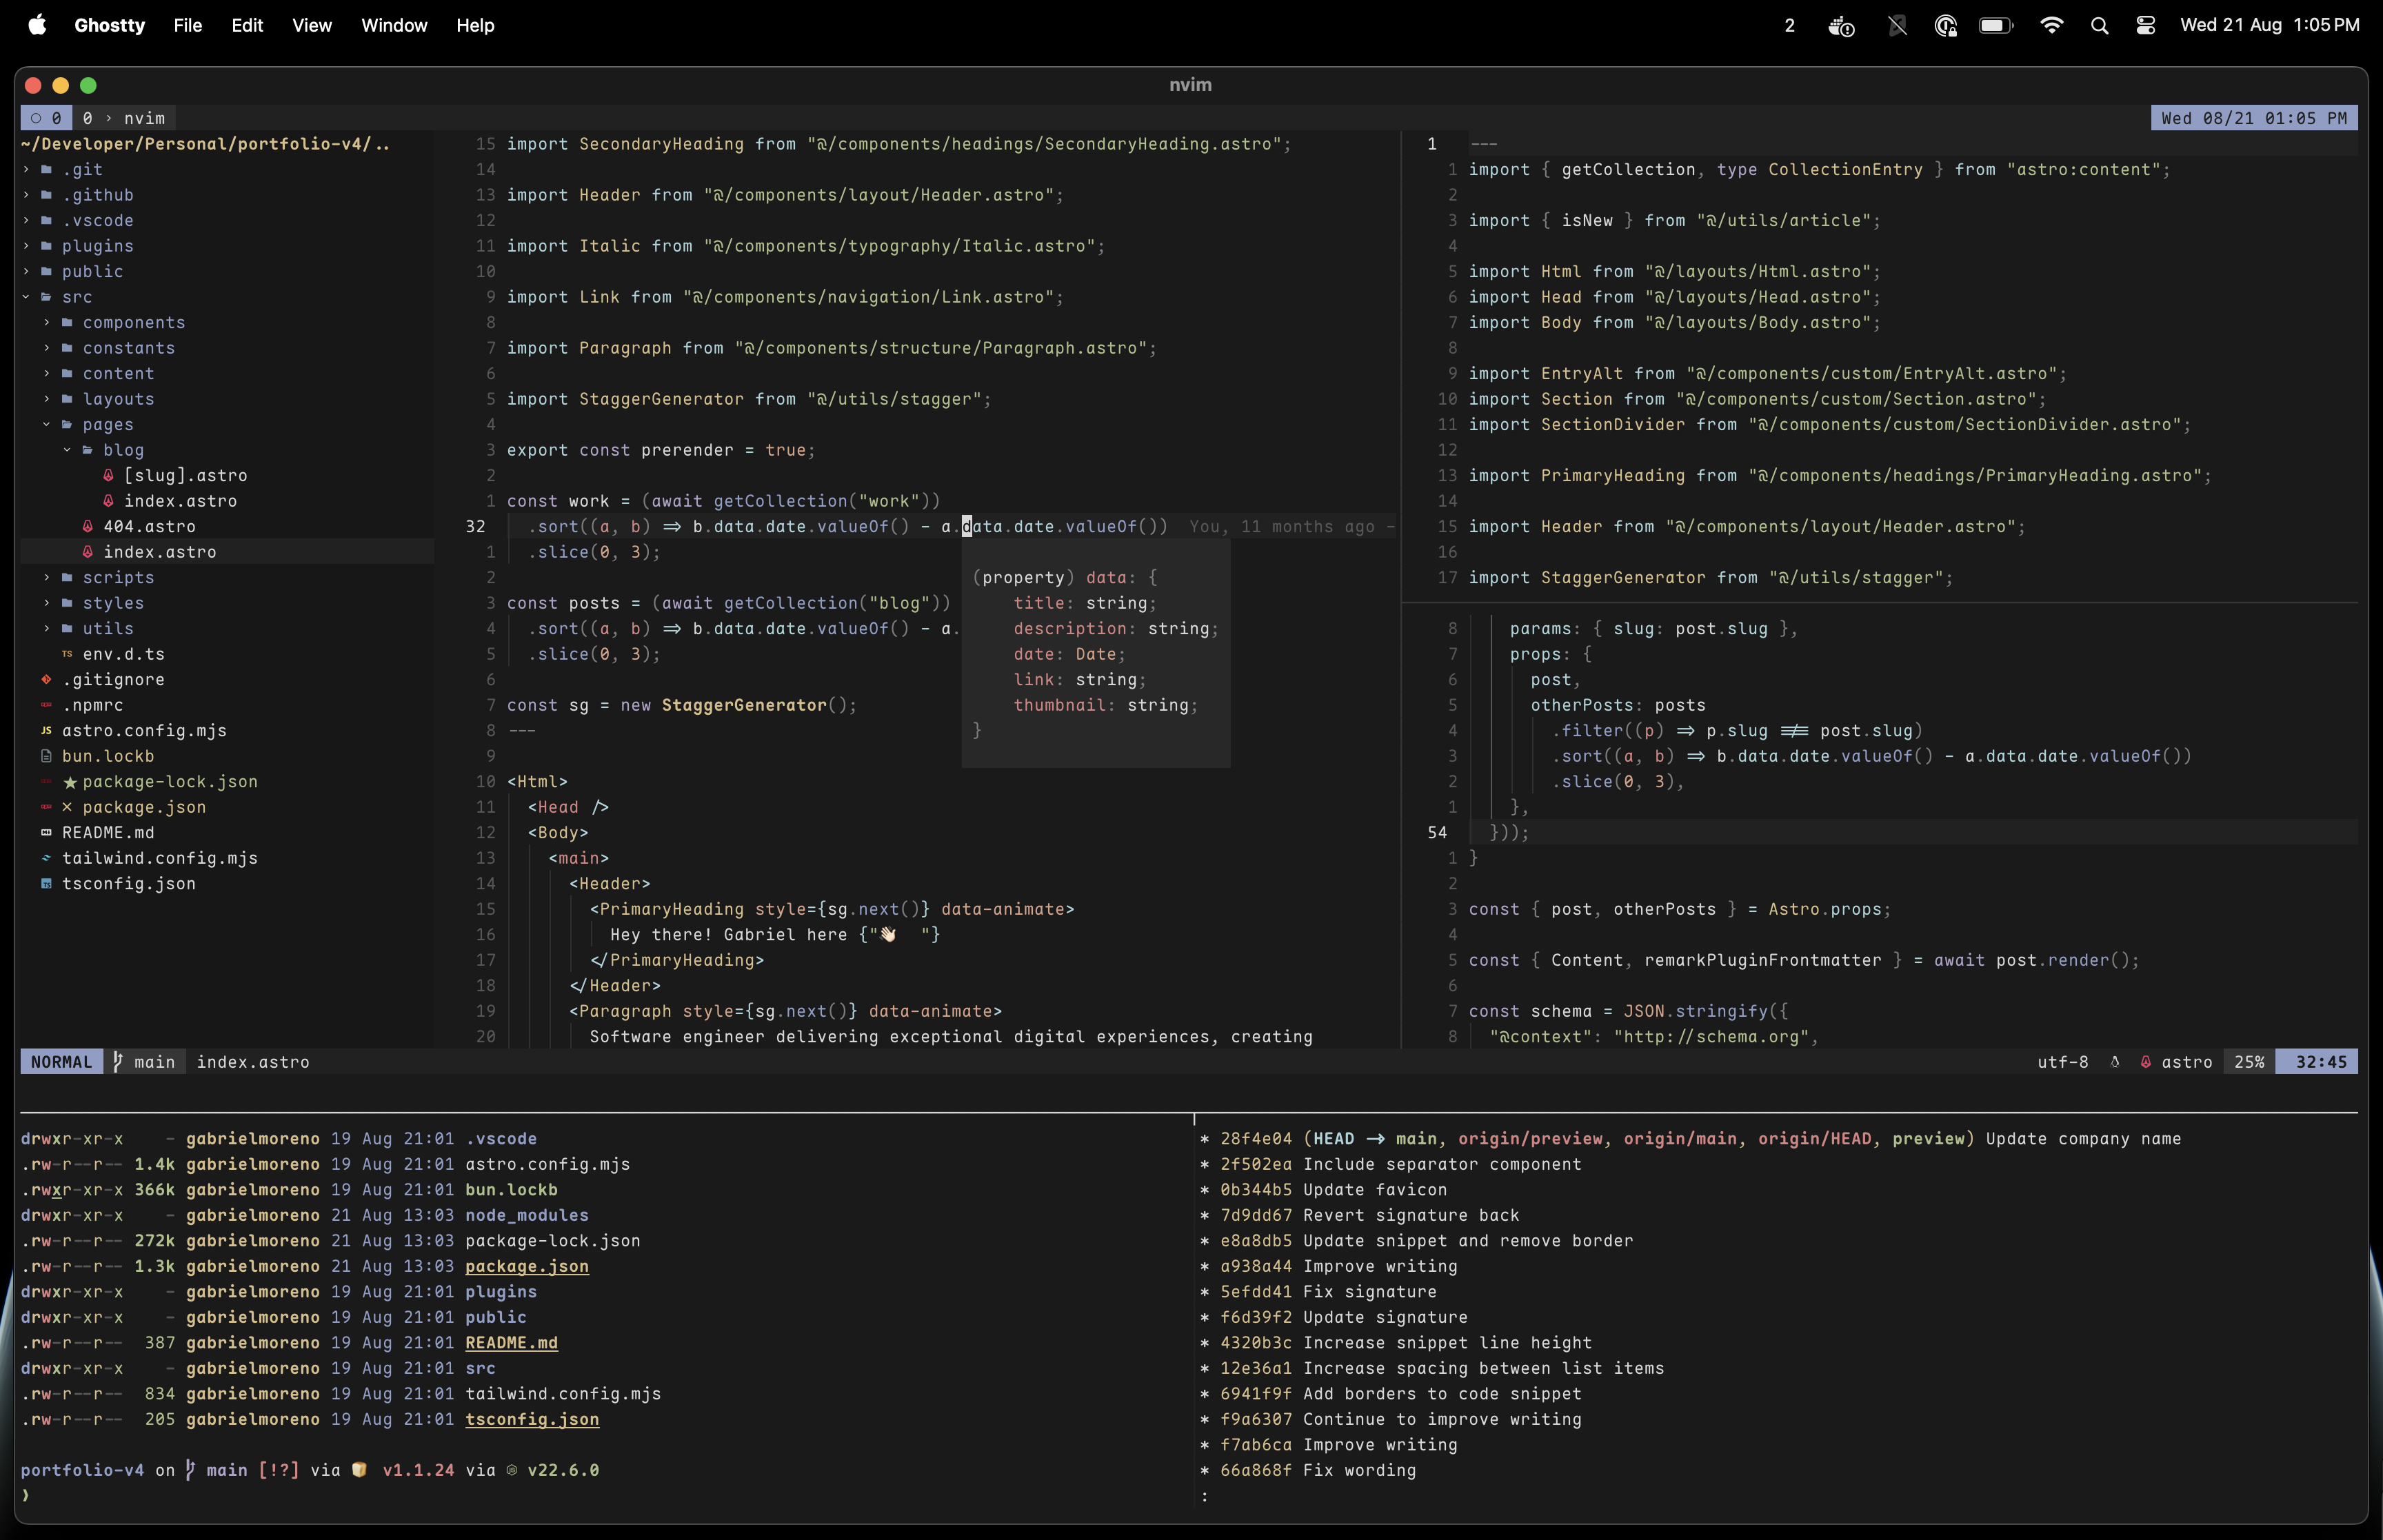The width and height of the screenshot is (2383, 1540).
Task: Click the Wi-Fi status icon
Action: 2051,26
